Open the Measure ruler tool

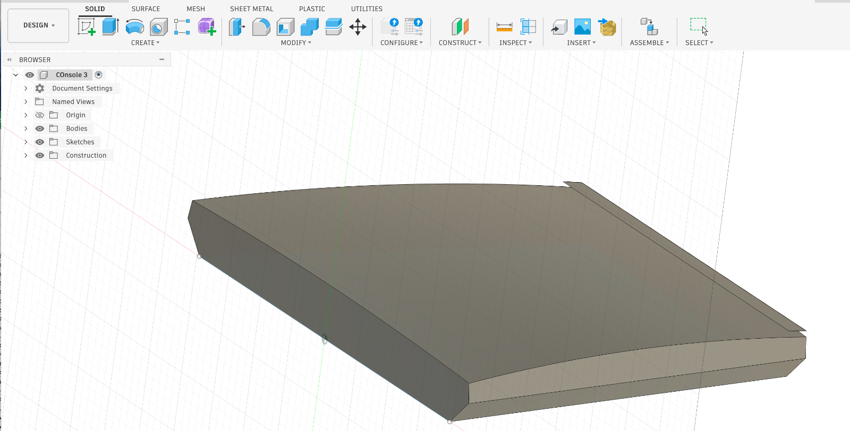pos(504,27)
